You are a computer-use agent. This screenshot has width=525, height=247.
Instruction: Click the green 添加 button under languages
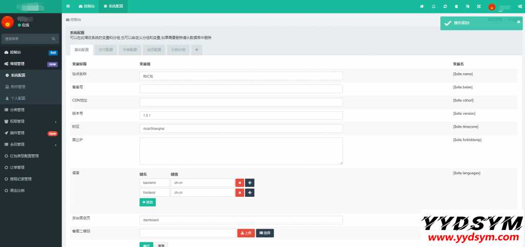point(148,202)
